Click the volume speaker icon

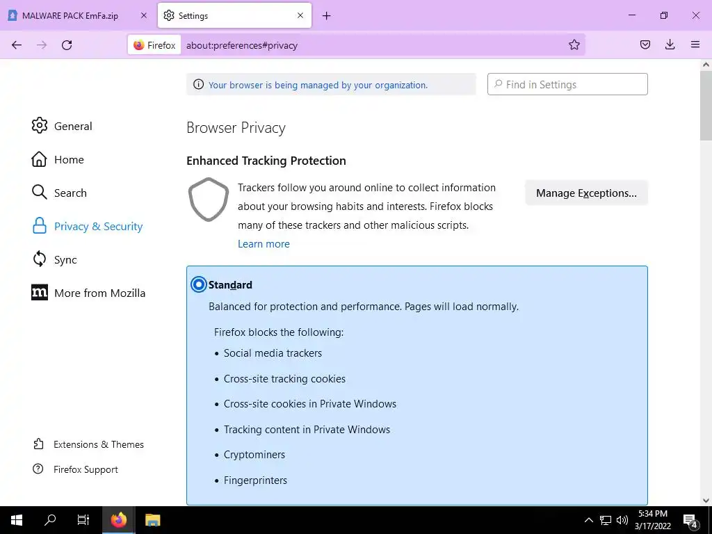tap(622, 520)
